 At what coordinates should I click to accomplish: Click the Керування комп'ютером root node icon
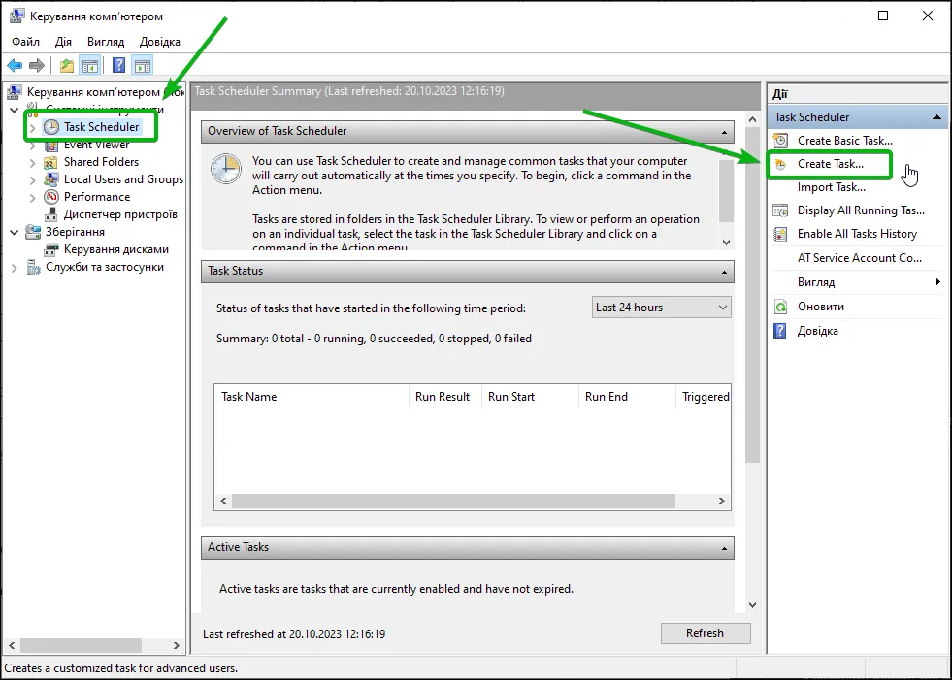coord(15,92)
